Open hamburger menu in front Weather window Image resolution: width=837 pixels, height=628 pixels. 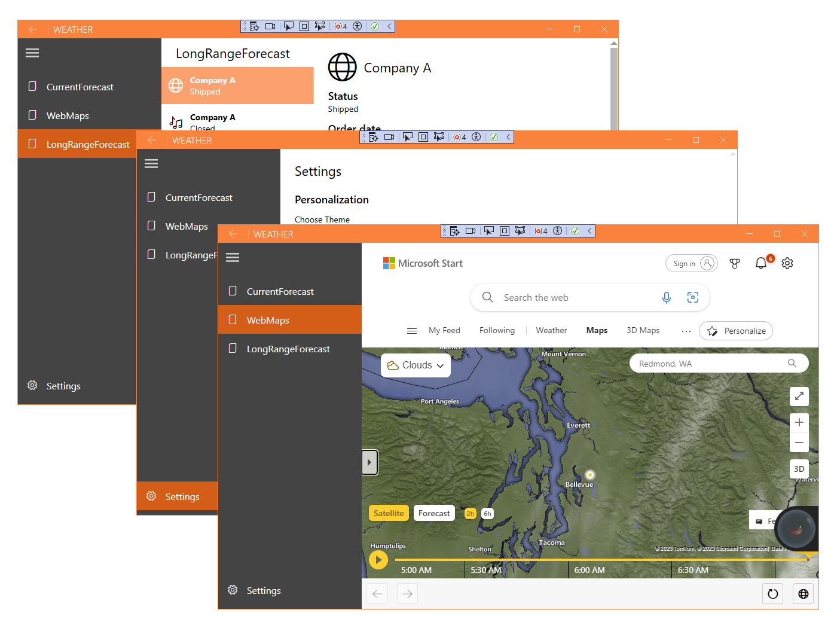point(233,257)
